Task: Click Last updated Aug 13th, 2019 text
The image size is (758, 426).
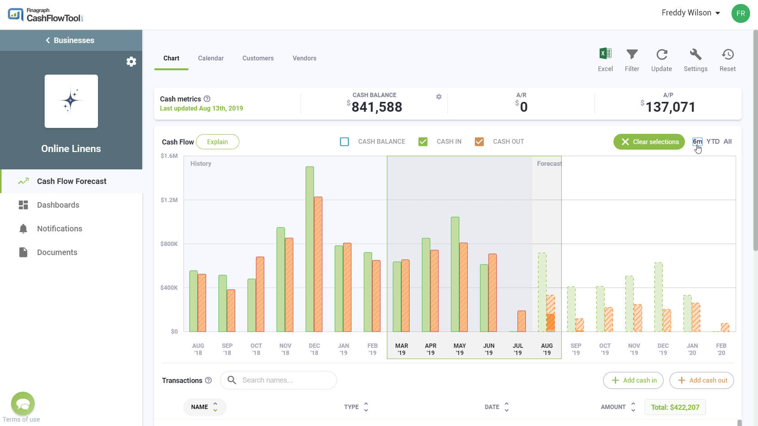Action: [x=201, y=108]
